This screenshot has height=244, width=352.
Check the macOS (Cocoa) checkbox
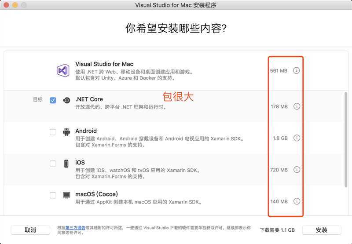[53, 195]
